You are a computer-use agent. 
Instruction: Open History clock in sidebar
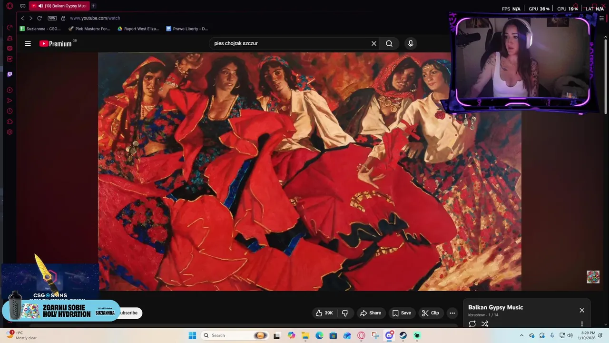[10, 111]
